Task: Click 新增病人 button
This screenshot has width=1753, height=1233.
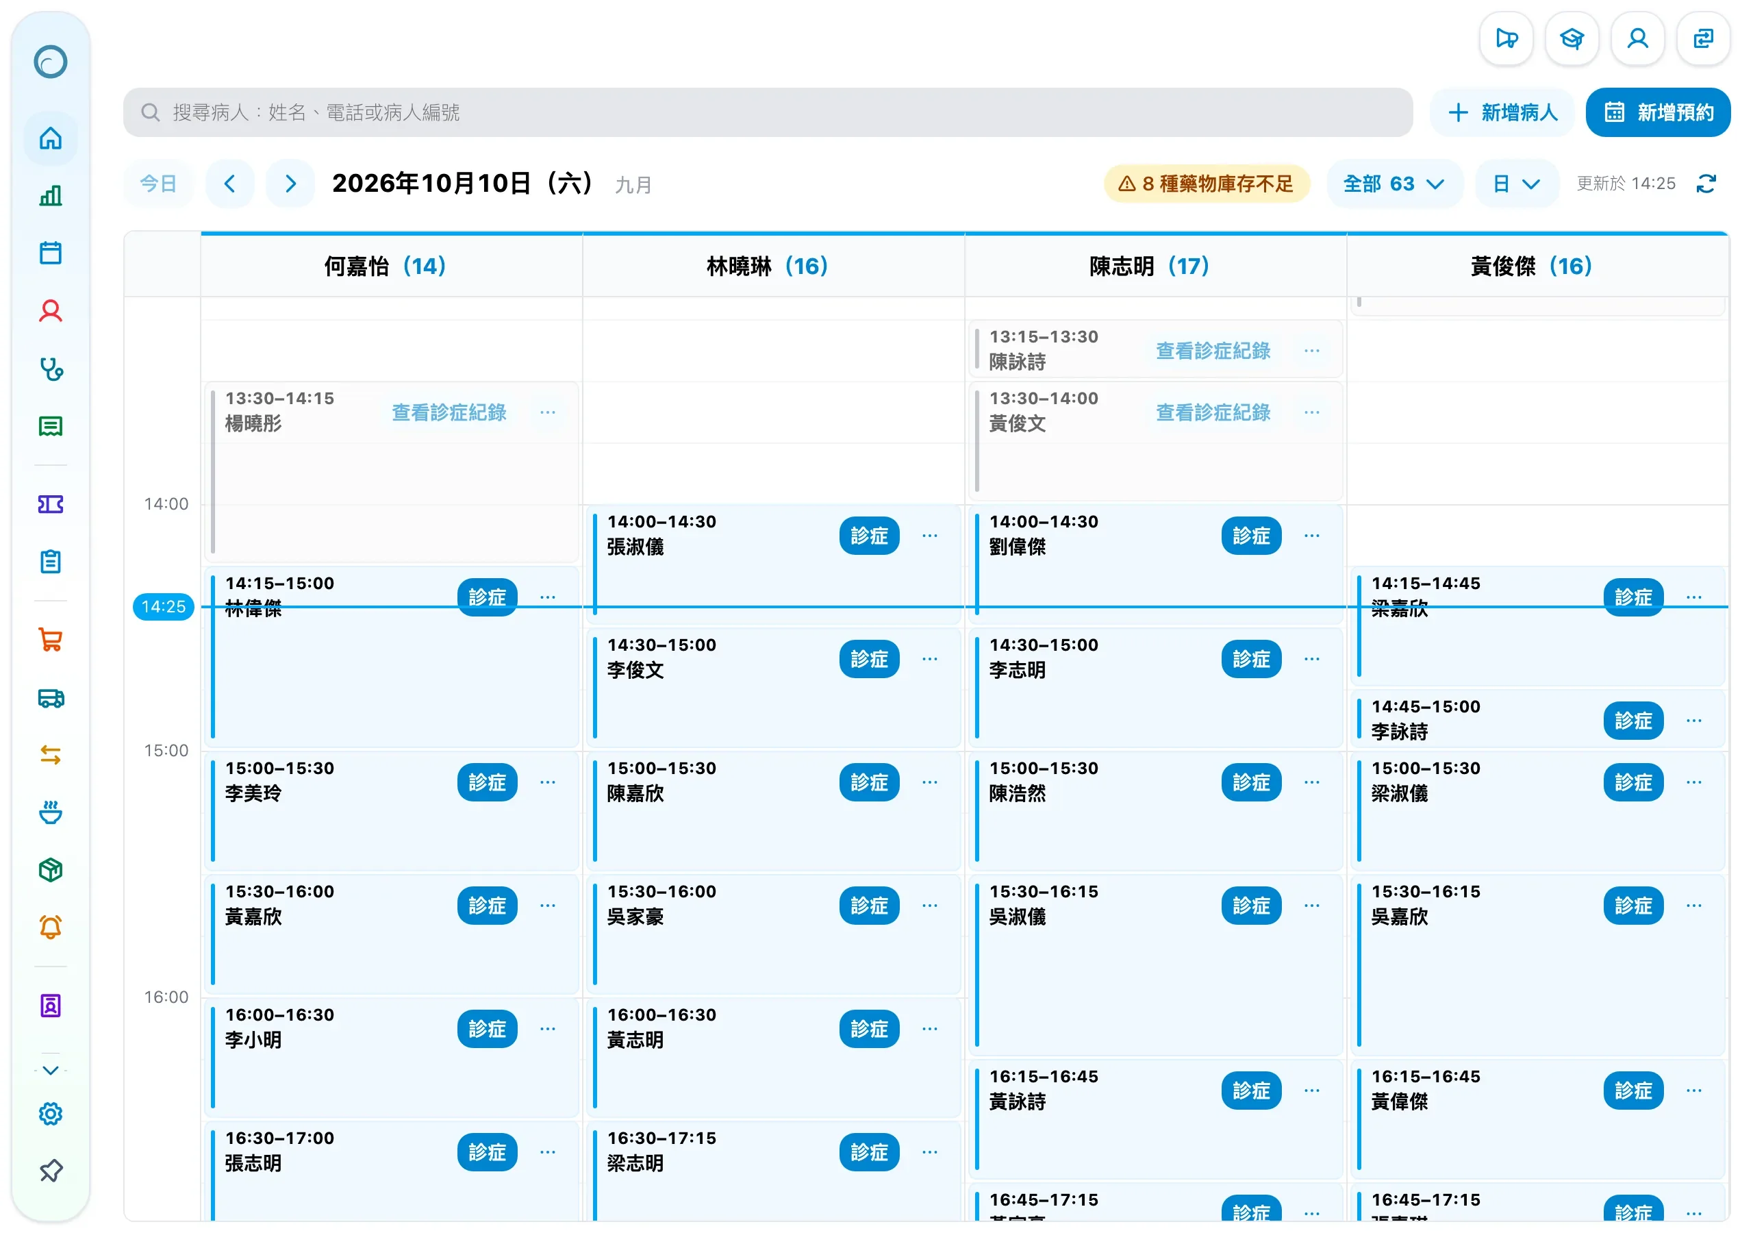Action: pos(1502,113)
